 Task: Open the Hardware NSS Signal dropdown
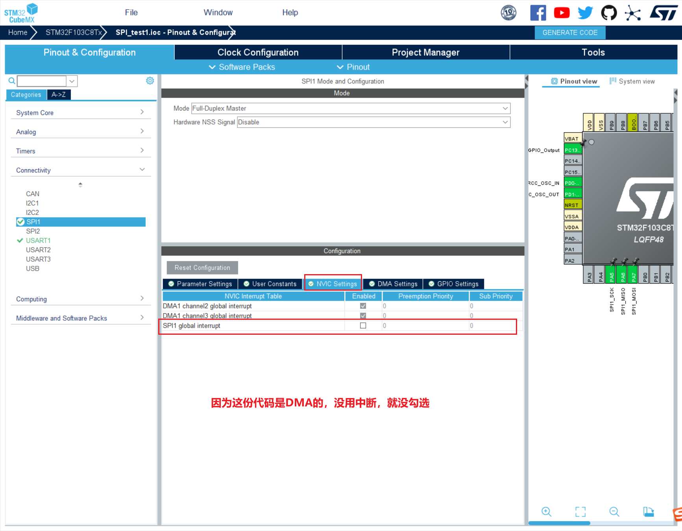pyautogui.click(x=373, y=122)
